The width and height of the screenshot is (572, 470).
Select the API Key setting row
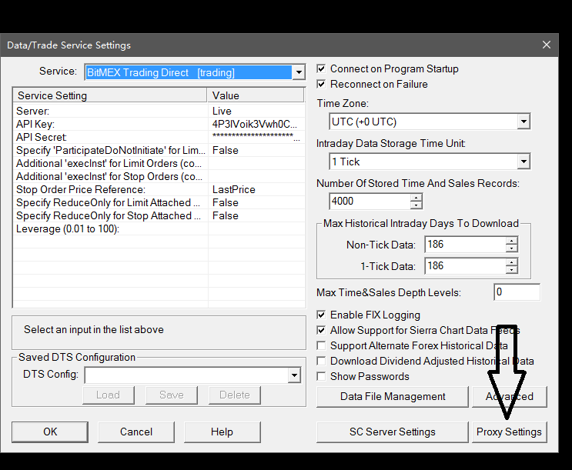(x=159, y=124)
